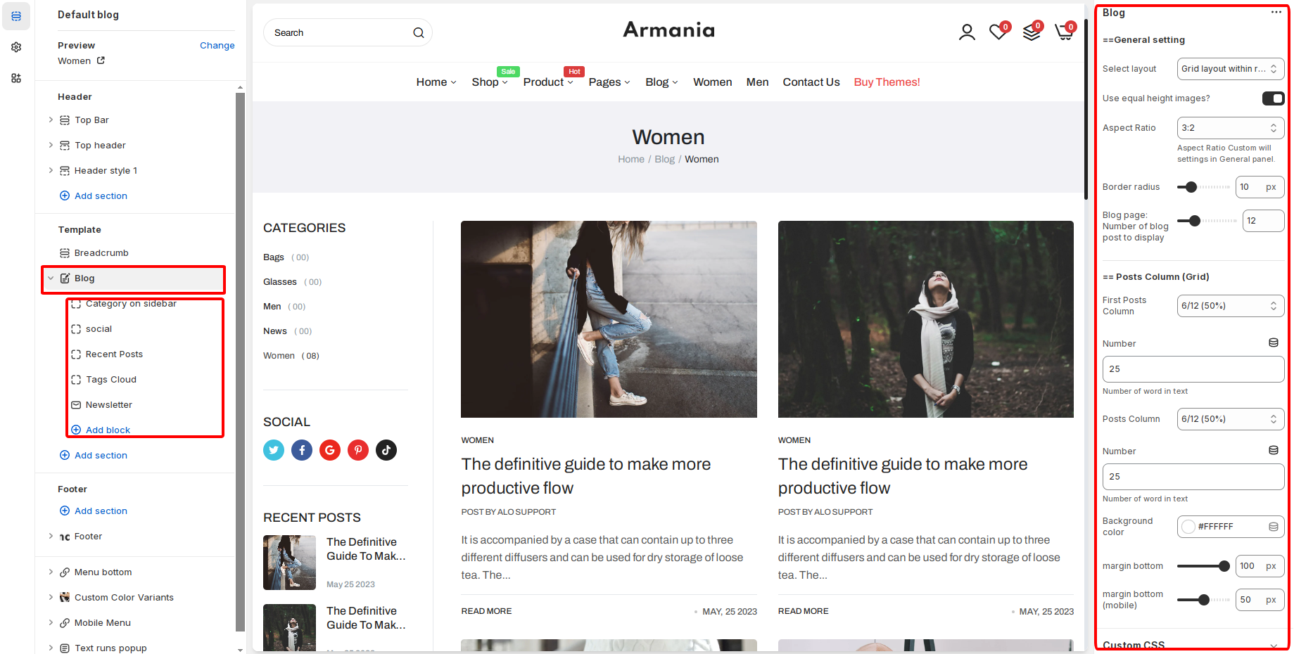Expand the Custom CSS panel

[1274, 646]
